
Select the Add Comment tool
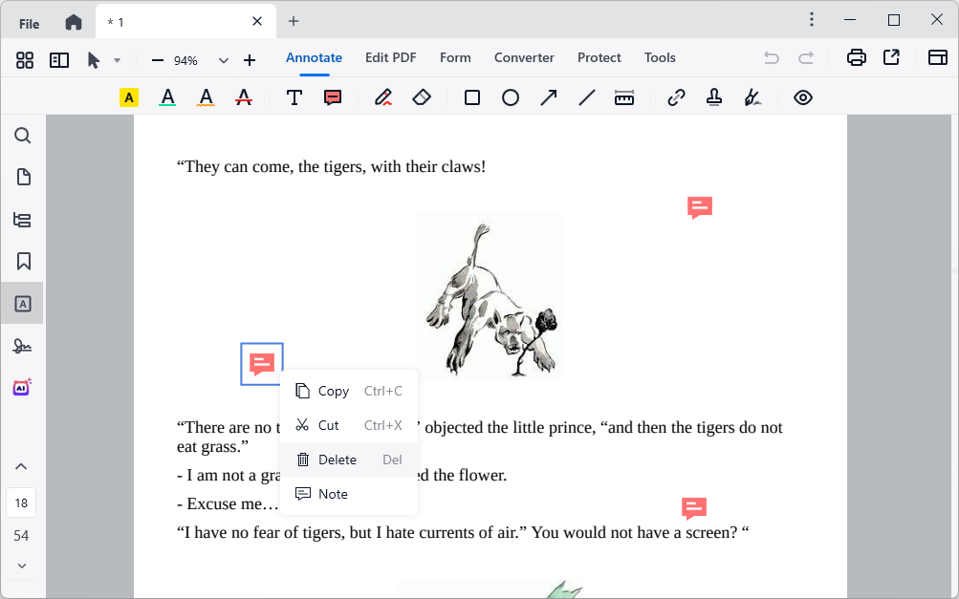(x=333, y=96)
